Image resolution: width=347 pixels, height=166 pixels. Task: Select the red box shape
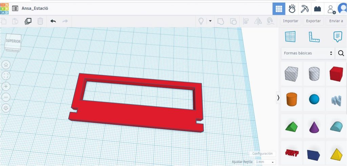pos(336,74)
